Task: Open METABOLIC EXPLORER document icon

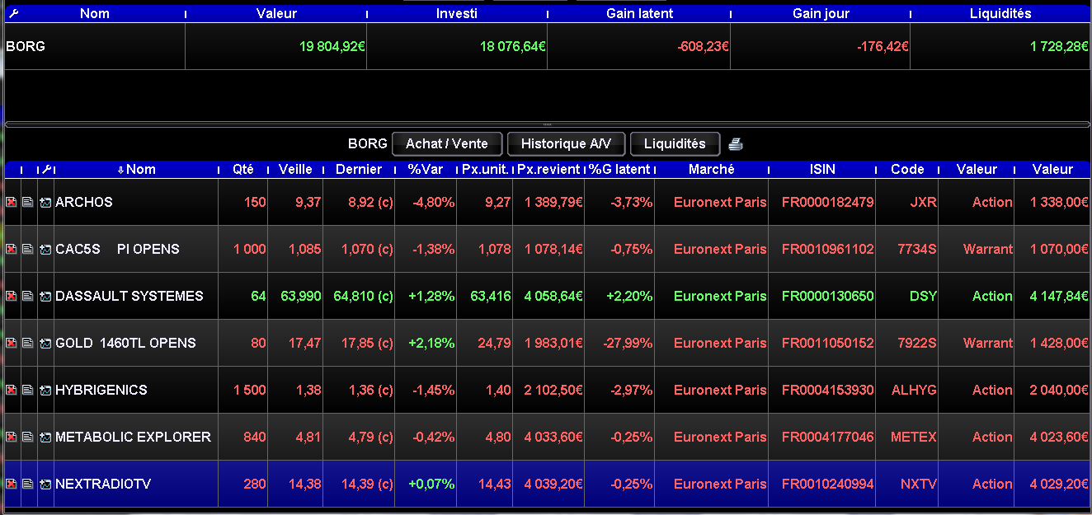Action: click(28, 437)
